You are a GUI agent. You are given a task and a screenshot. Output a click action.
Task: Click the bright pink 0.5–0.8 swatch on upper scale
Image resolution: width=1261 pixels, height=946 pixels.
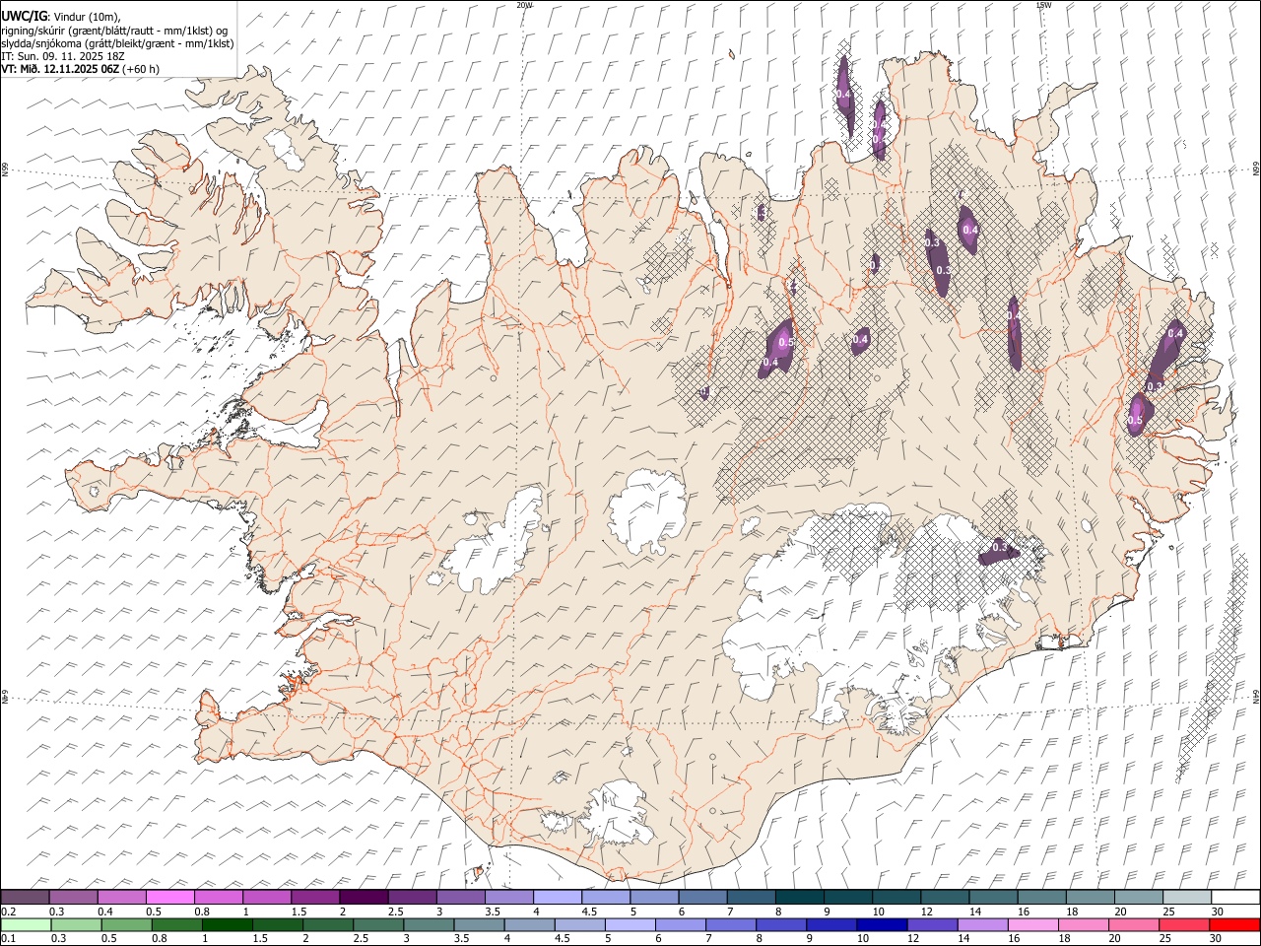[x=170, y=898]
